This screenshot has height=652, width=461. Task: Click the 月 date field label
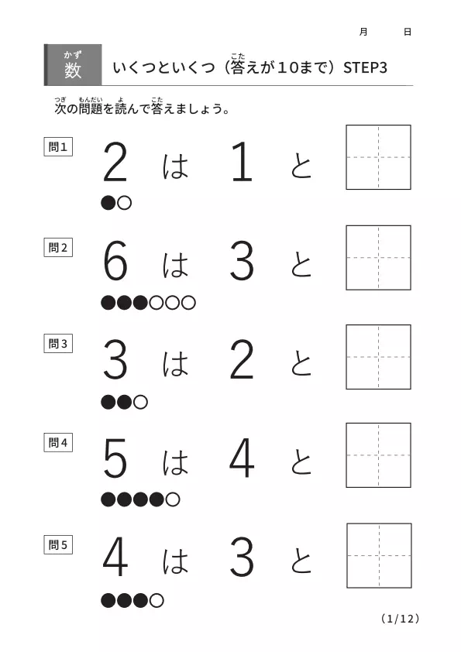(363, 32)
